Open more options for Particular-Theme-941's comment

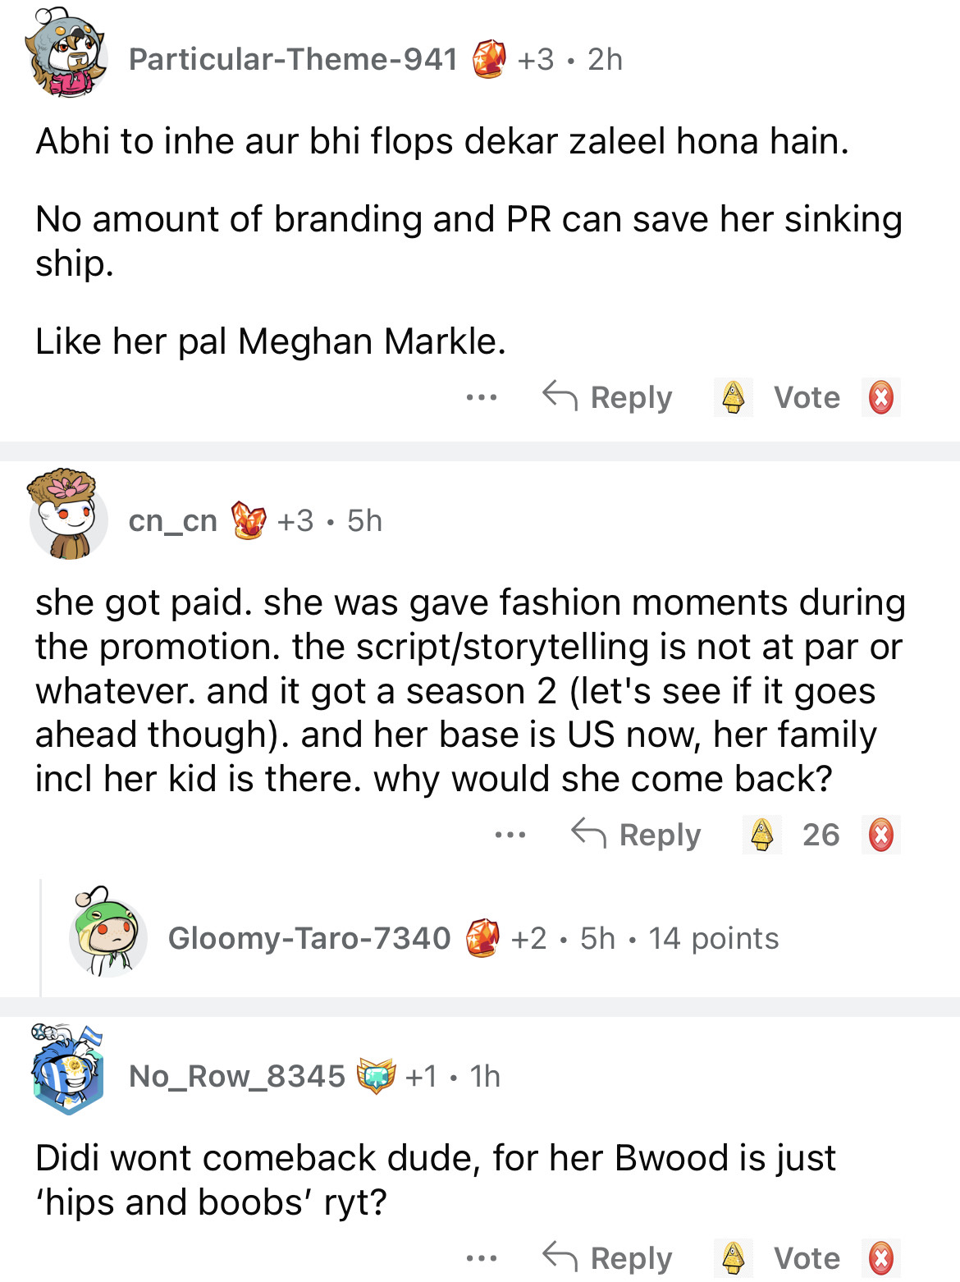[481, 398]
